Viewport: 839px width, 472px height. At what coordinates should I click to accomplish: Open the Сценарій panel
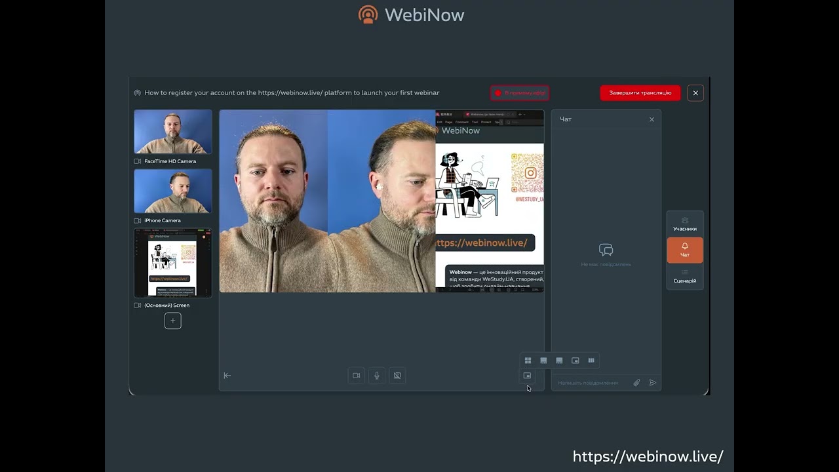point(685,276)
